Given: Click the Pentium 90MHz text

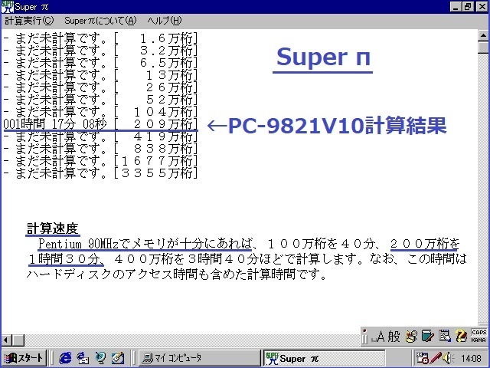Looking at the screenshot, I should coord(79,244).
